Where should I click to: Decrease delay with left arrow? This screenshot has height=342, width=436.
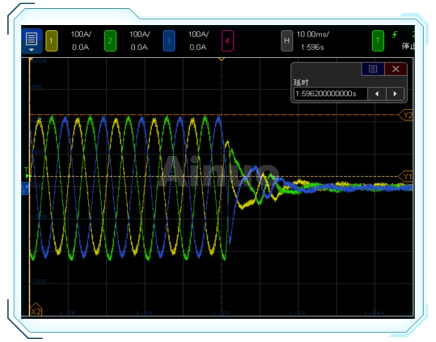click(x=377, y=94)
